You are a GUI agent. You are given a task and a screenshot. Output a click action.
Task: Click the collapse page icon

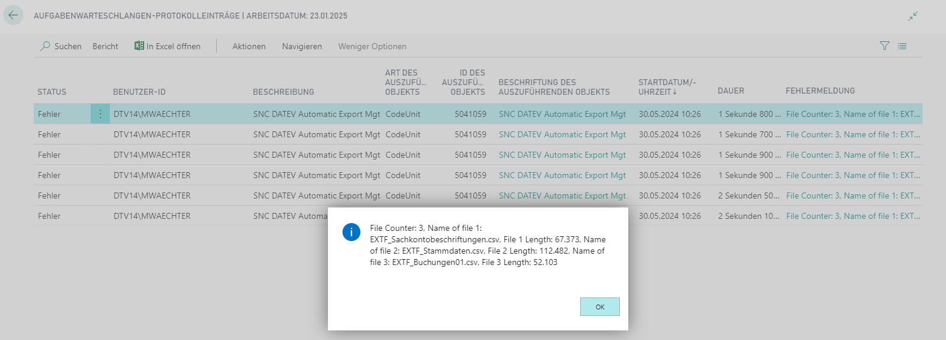(912, 16)
